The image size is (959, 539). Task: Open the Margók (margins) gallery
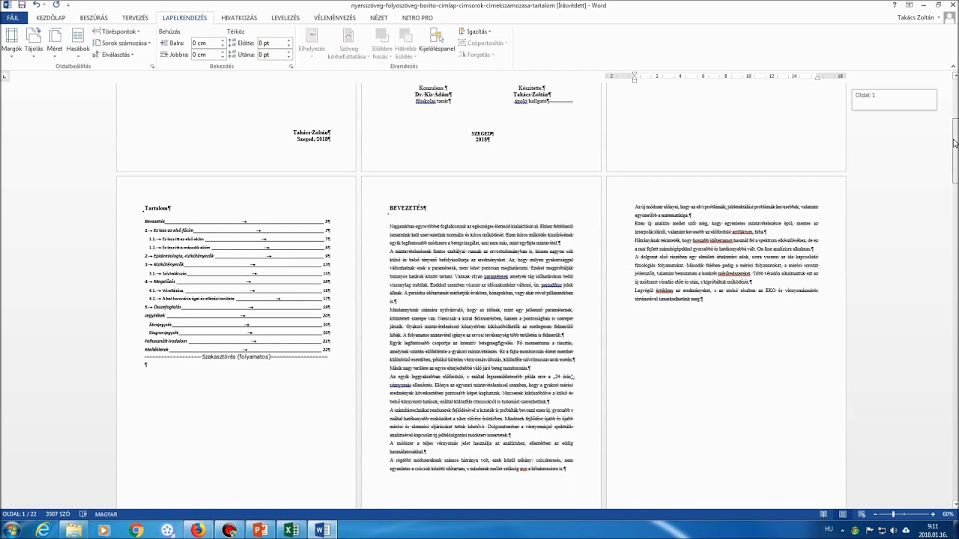tap(12, 41)
